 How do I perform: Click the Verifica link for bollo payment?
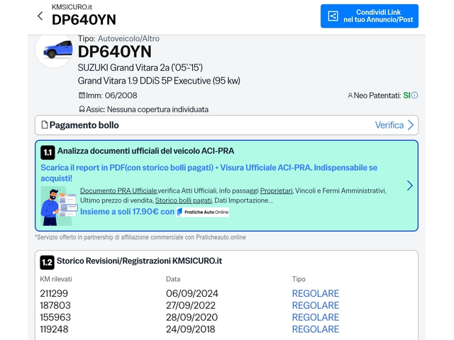(389, 125)
